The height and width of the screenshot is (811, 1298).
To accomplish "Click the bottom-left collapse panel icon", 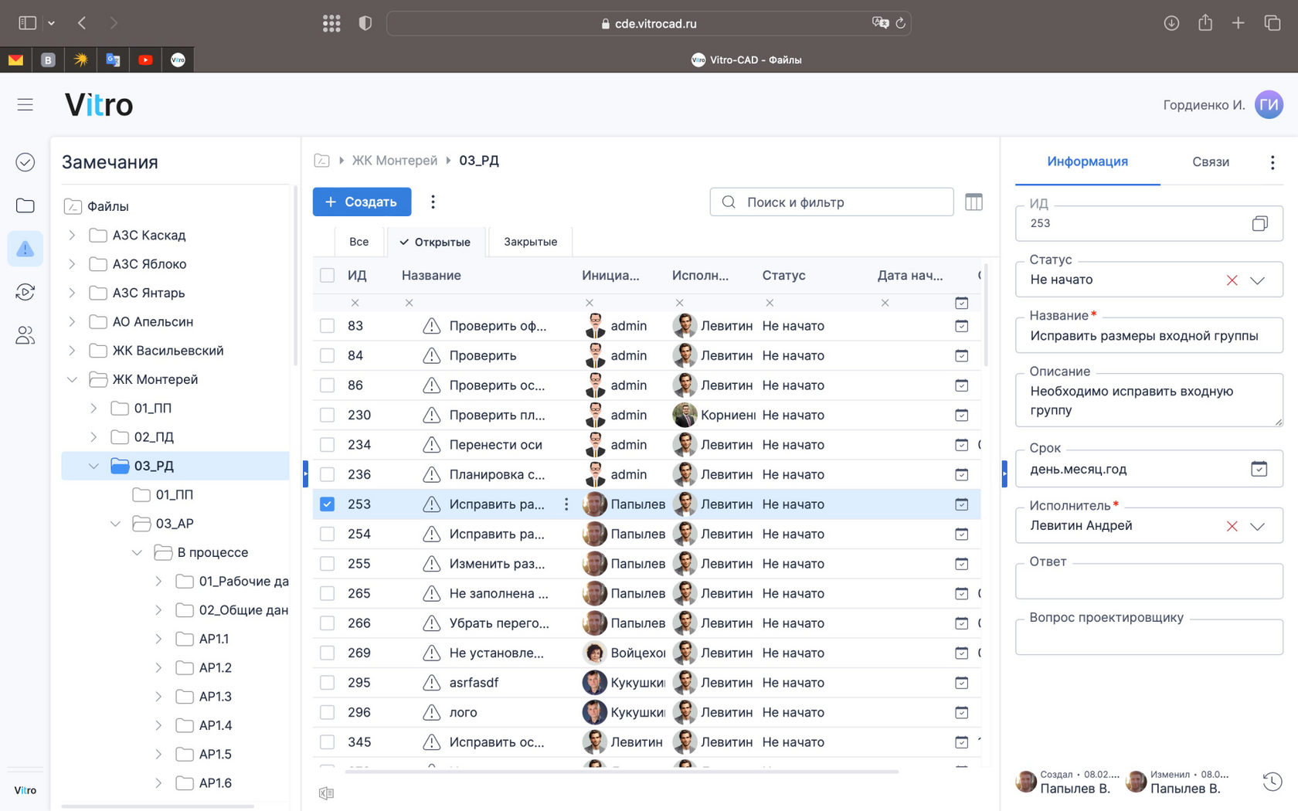I will [326, 793].
